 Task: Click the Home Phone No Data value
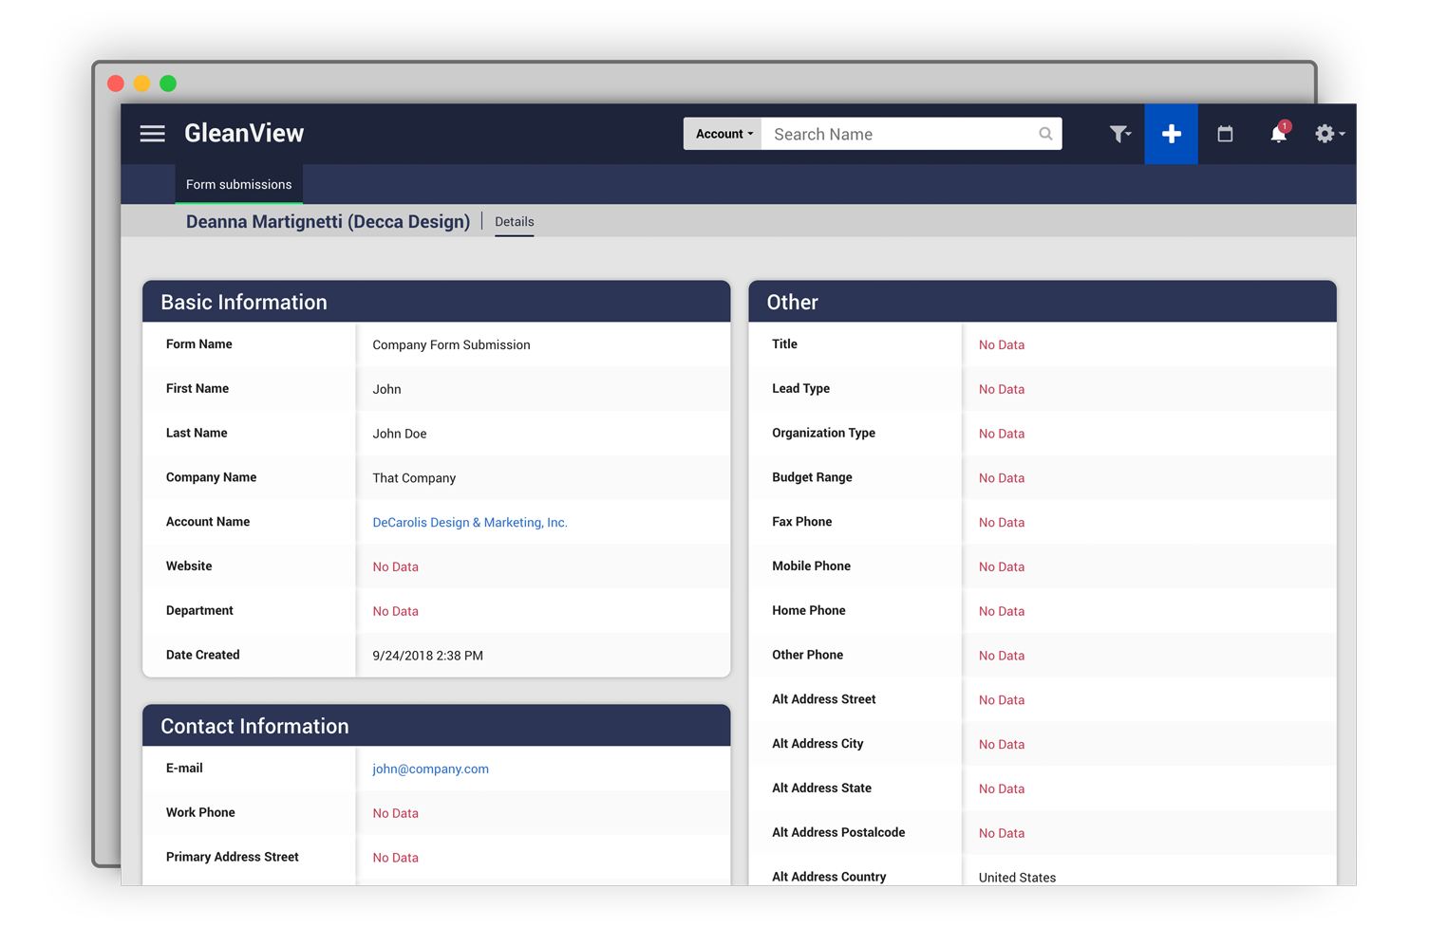click(x=1002, y=611)
